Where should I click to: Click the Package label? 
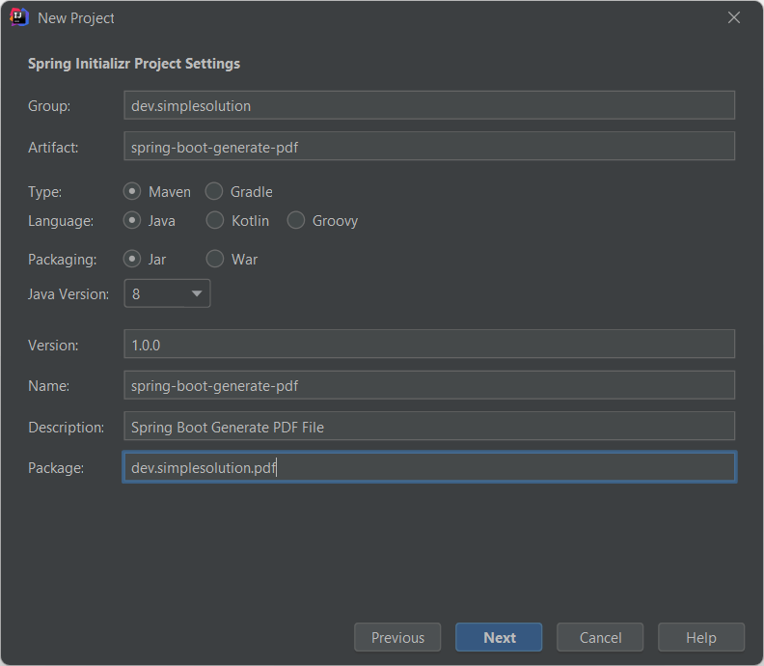tap(56, 468)
